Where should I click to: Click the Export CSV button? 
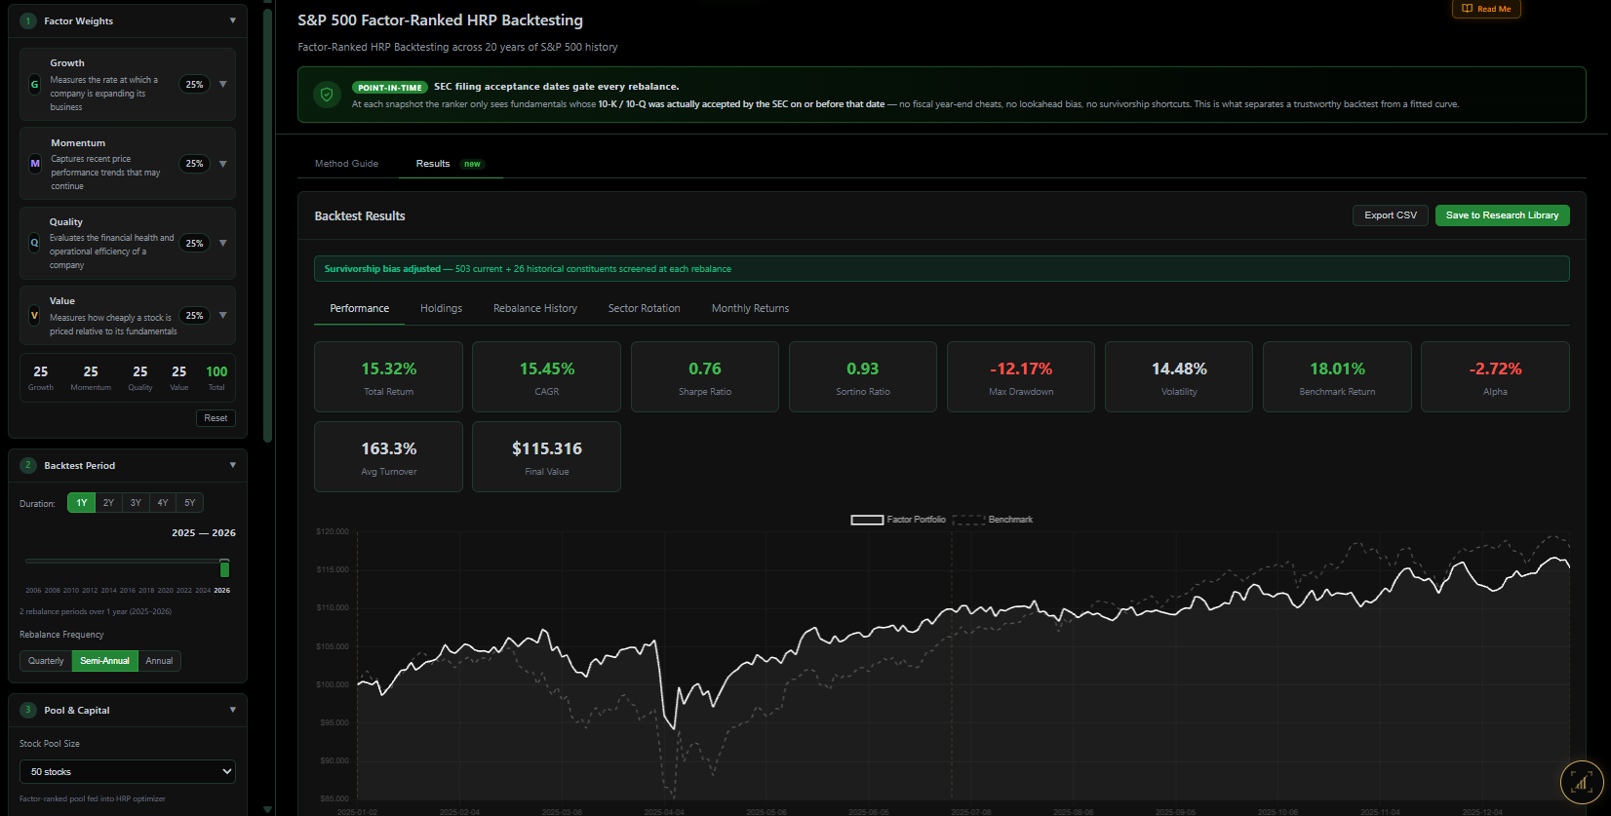(x=1391, y=215)
